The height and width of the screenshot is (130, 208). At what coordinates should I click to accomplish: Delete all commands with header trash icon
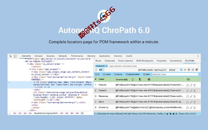pyautogui.click(x=140, y=79)
